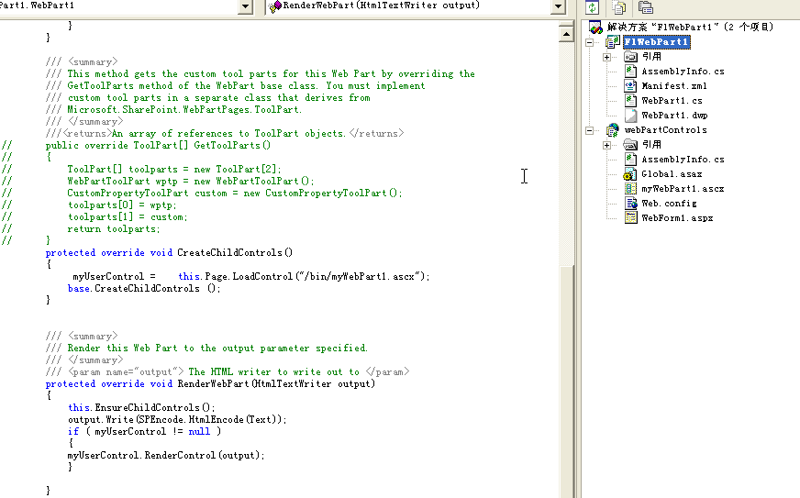Click the WebPart1.dwp file icon
Image resolution: width=800 pixels, height=498 pixels.
click(x=630, y=116)
